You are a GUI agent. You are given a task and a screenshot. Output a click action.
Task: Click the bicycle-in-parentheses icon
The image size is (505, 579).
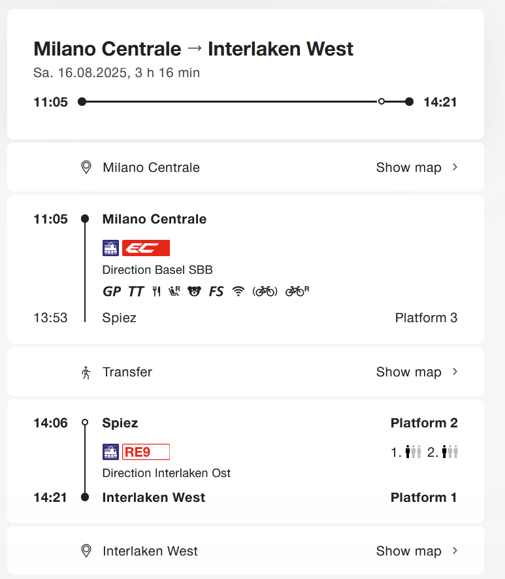265,291
